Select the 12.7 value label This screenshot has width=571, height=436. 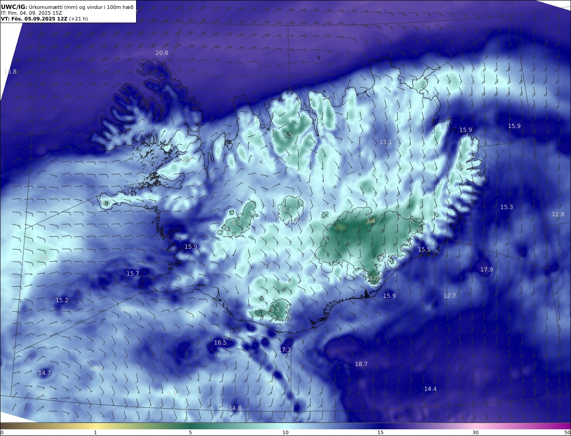pyautogui.click(x=450, y=296)
